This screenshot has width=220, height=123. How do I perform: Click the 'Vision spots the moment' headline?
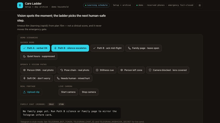click(61, 18)
